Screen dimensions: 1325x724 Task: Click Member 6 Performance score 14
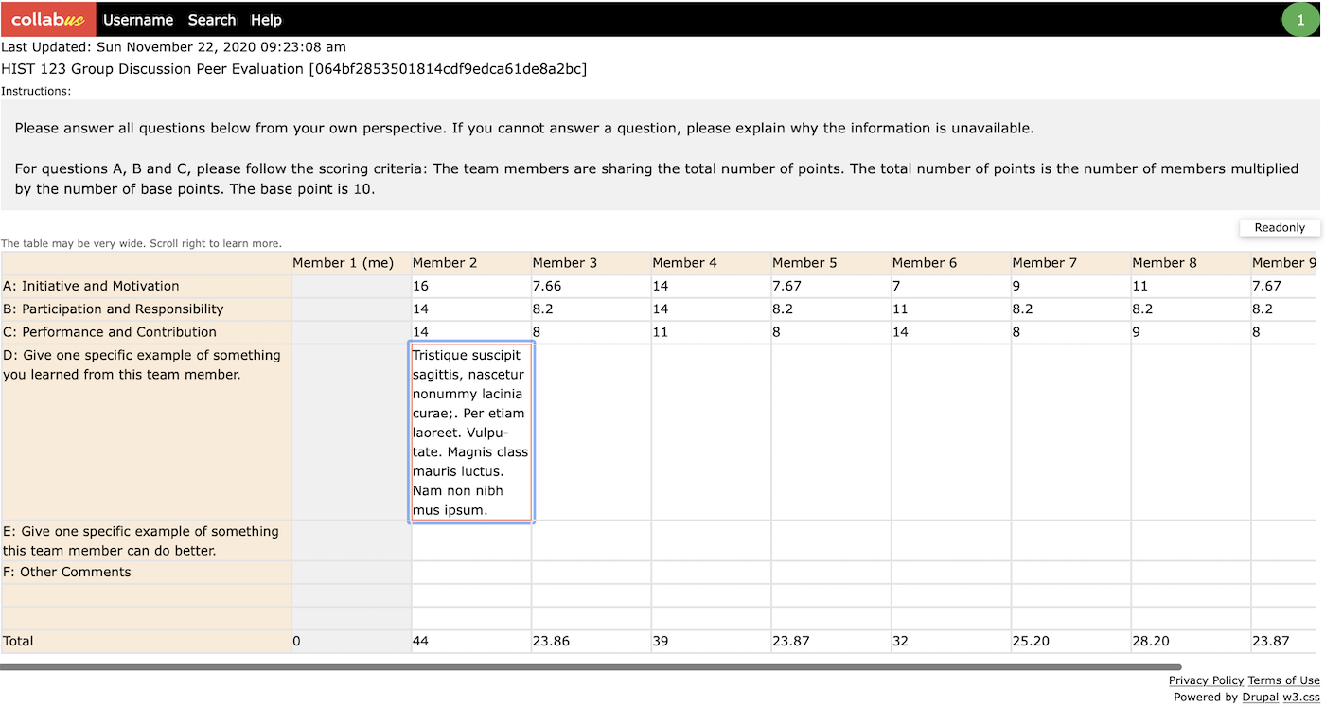coord(951,332)
